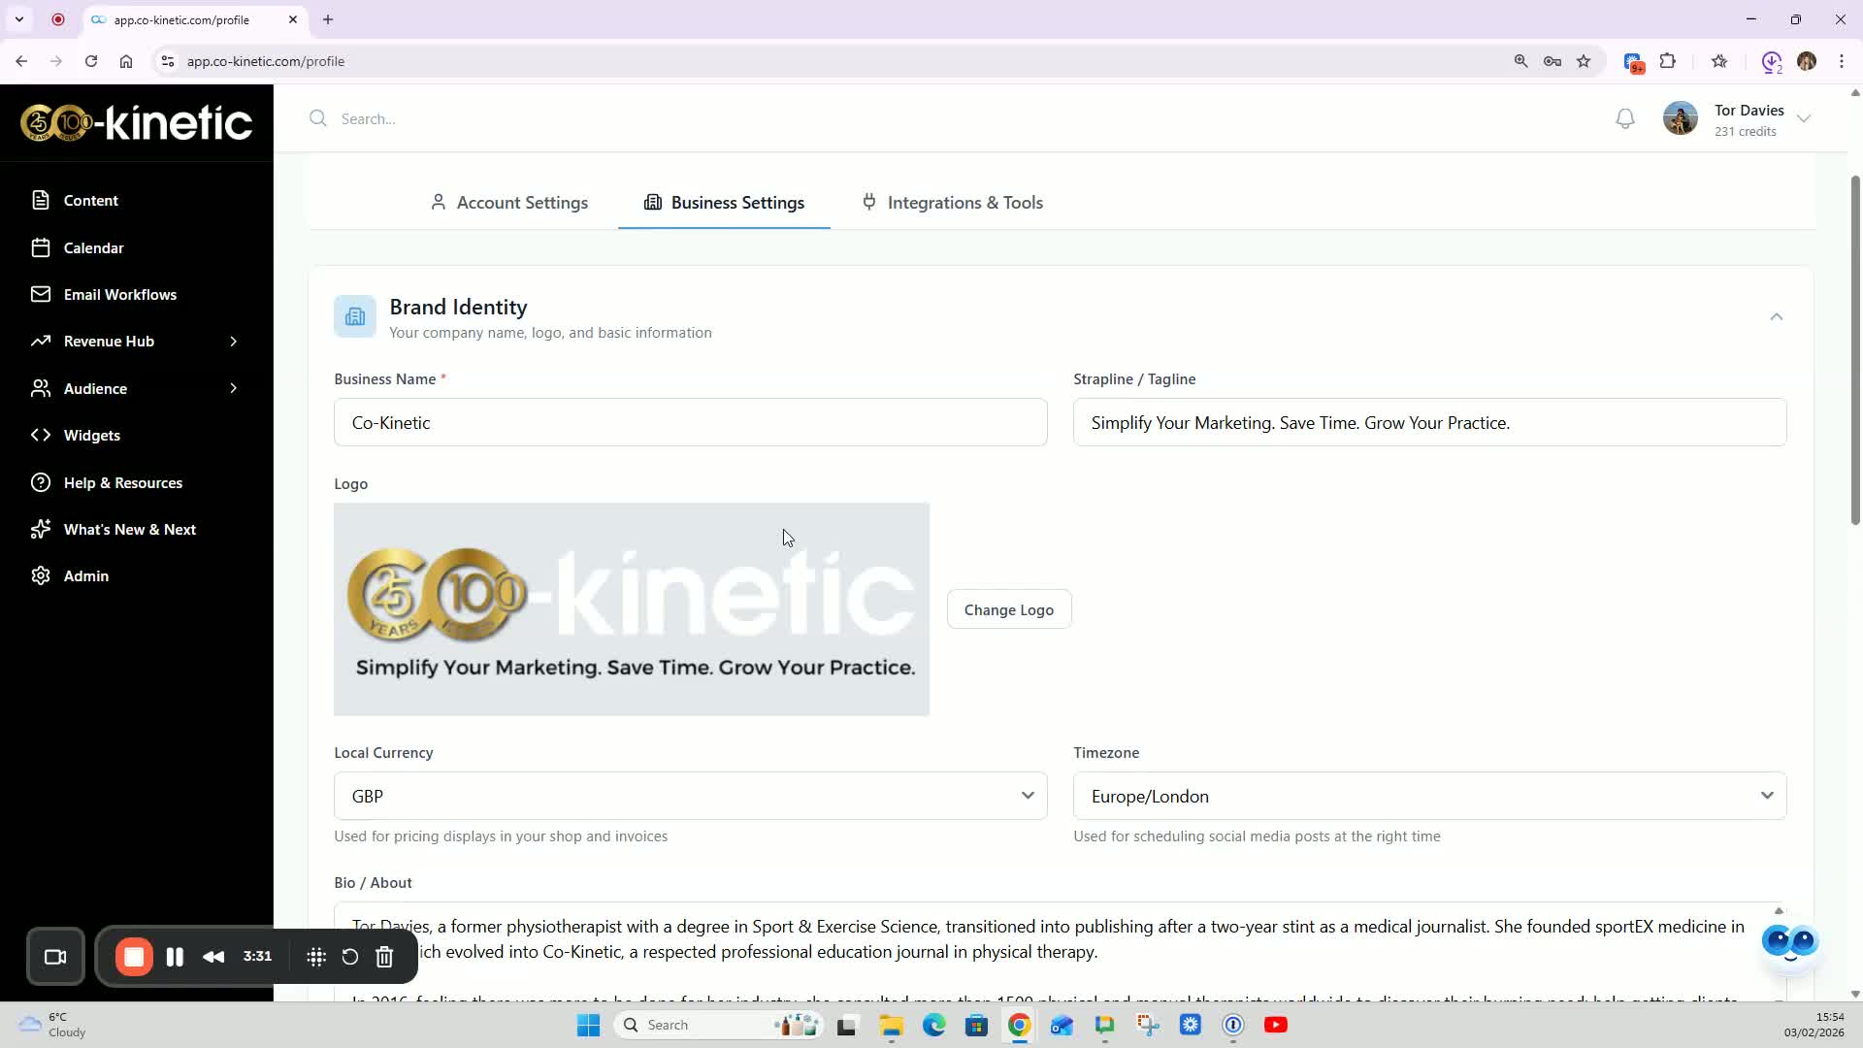Expand the Revenue Hub submenu
Screen dimensions: 1863x1048
(233, 342)
